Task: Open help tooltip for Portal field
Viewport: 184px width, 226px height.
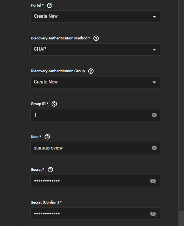Action: point(50,5)
